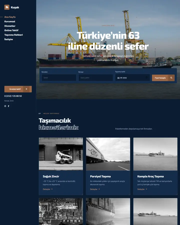Click the arrow icon on Ücretsiz teklif button

pos(26,89)
